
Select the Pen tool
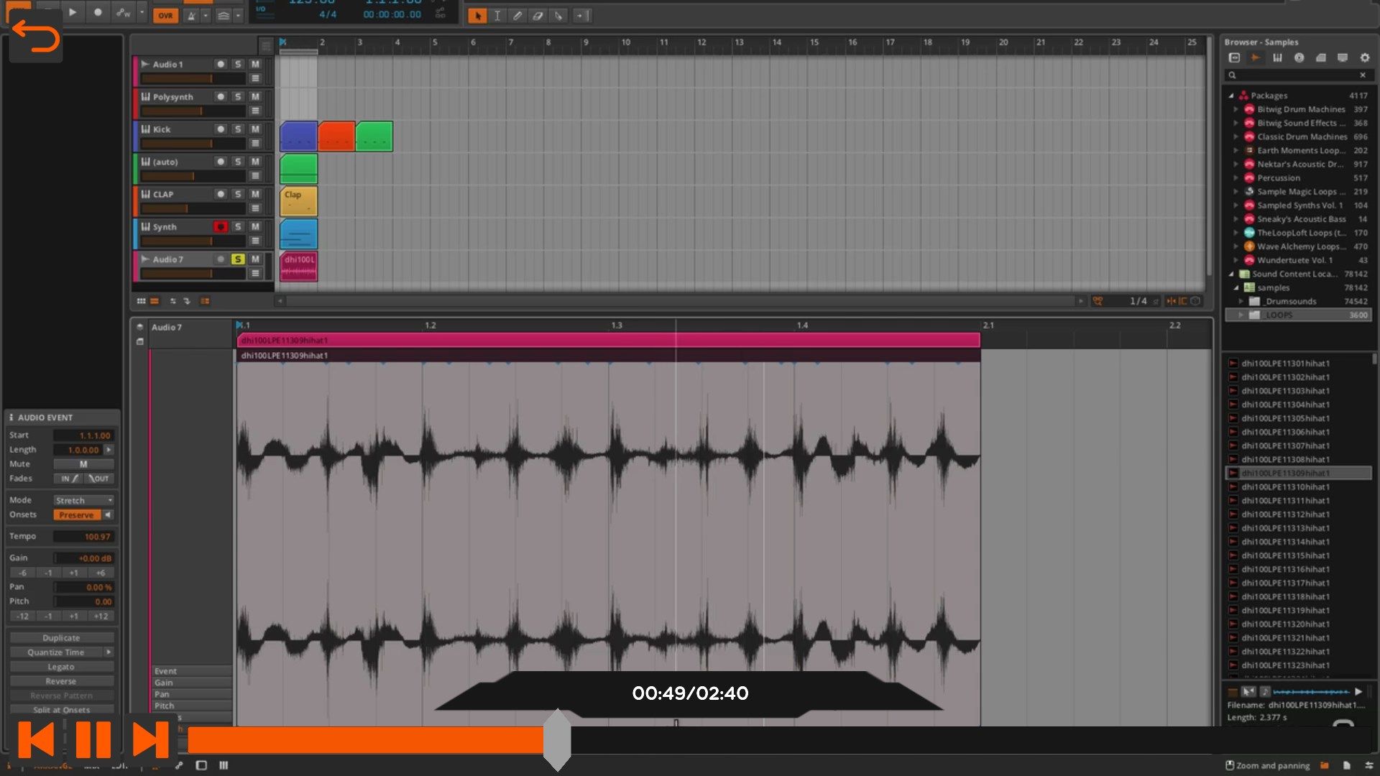[x=517, y=15]
